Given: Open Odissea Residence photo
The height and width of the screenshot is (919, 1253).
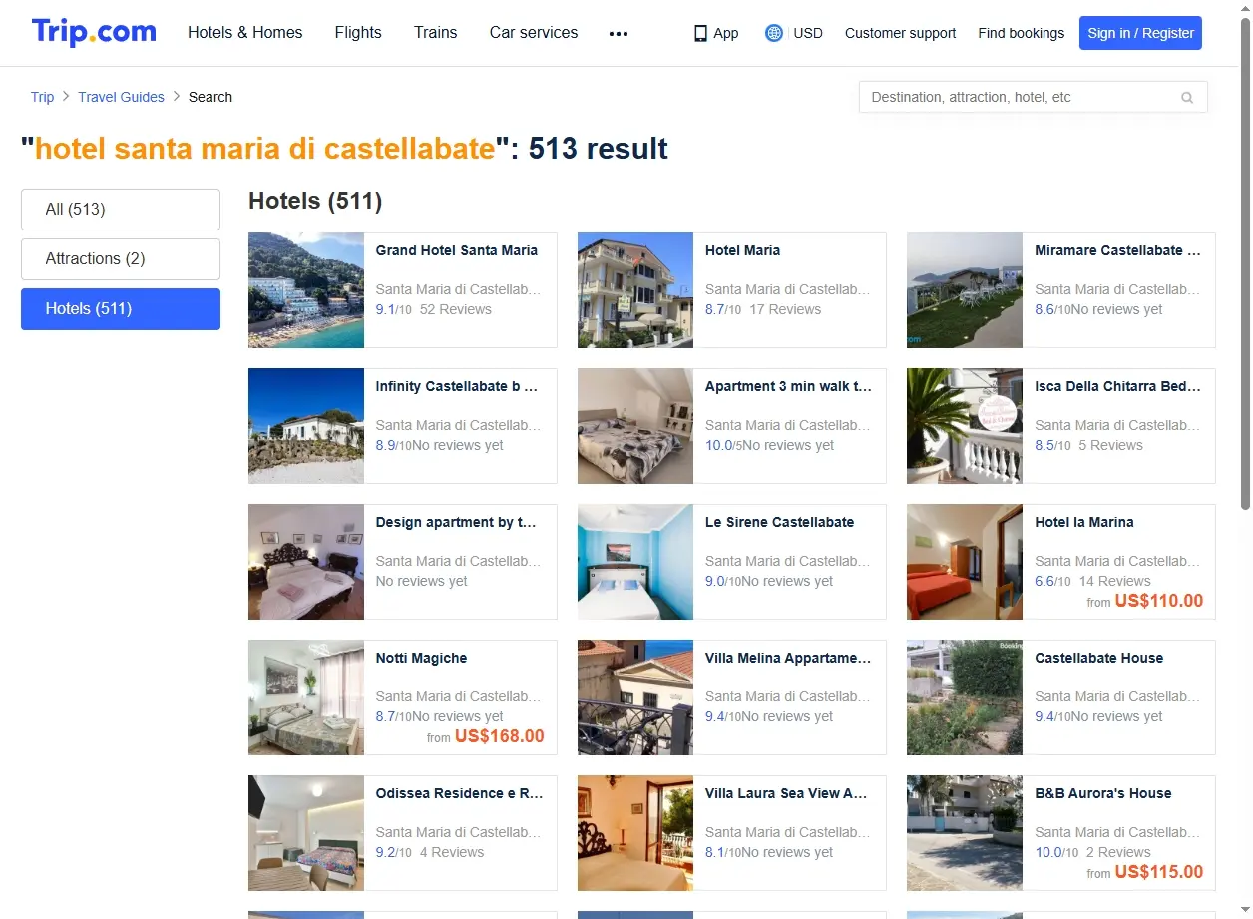Looking at the screenshot, I should (x=306, y=833).
